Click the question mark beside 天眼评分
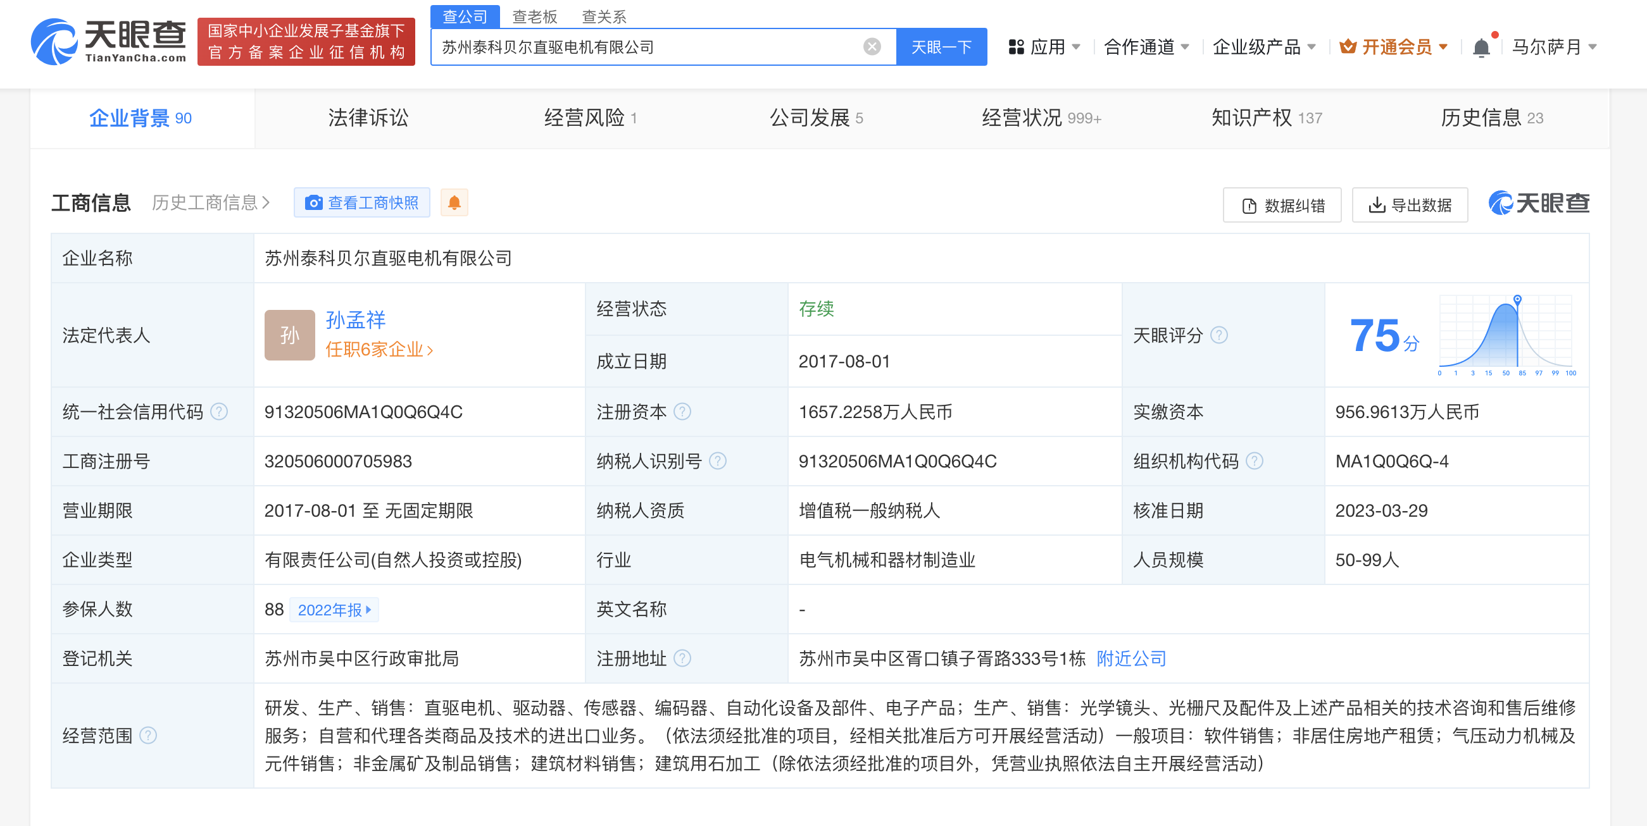Screen dimensions: 1647x826 (1220, 335)
